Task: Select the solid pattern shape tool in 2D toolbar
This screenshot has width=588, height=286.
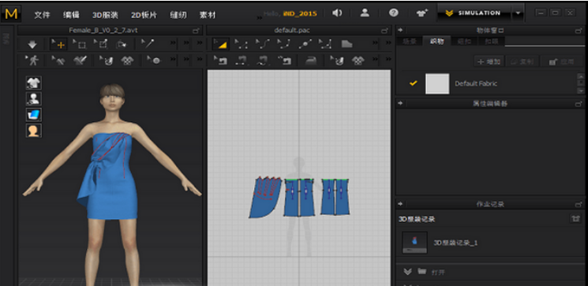Action: (x=346, y=44)
